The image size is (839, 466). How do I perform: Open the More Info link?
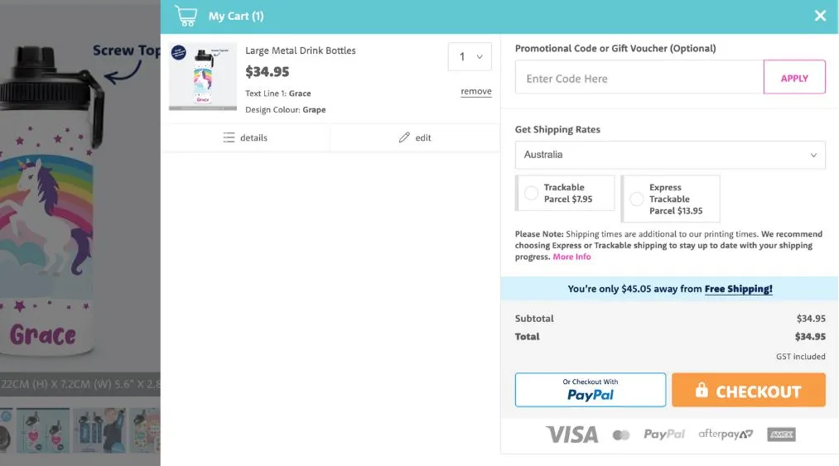[571, 257]
